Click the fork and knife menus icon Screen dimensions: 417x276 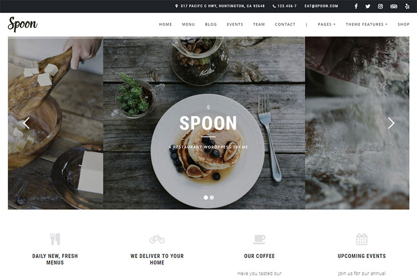tap(55, 239)
